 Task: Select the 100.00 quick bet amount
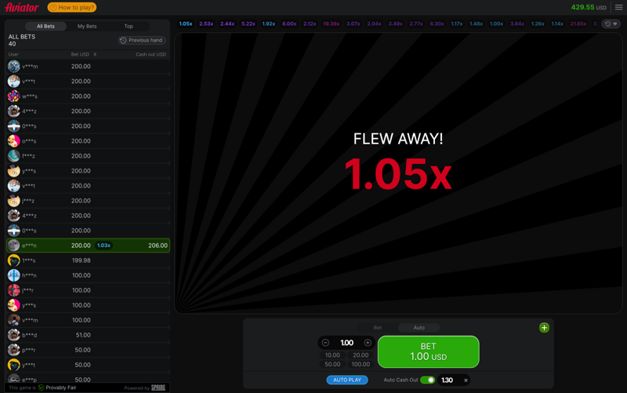click(x=361, y=364)
